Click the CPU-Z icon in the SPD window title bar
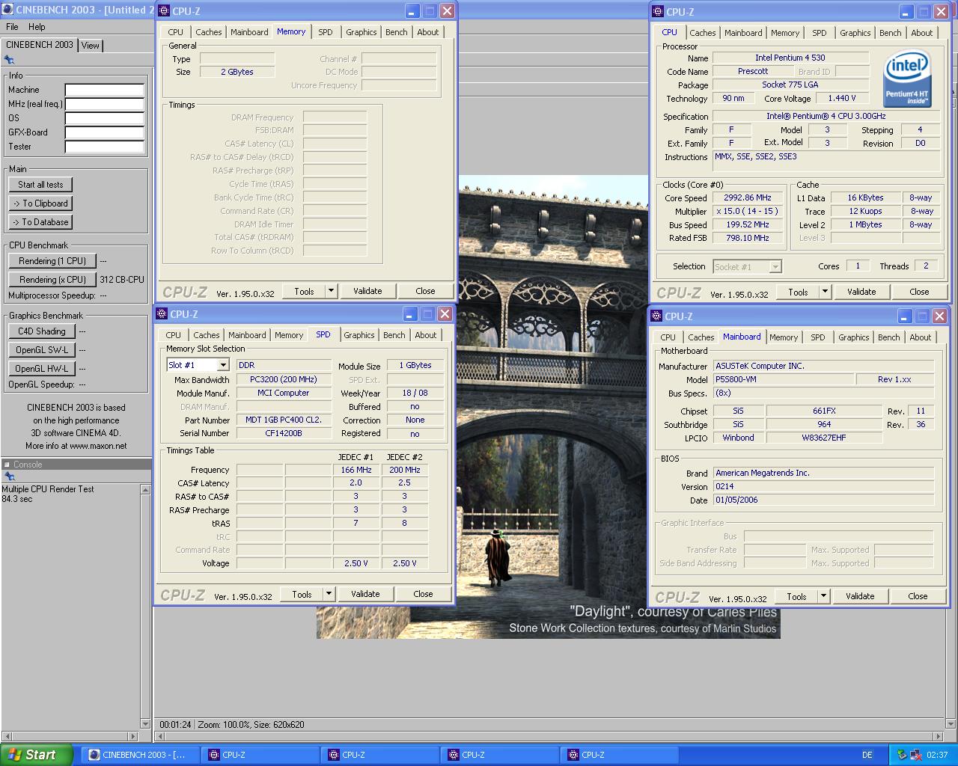958x766 pixels. tap(162, 314)
